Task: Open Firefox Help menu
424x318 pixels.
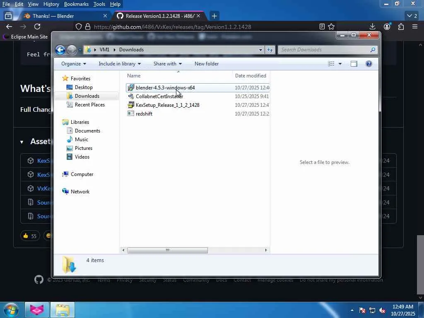Action: coord(115,4)
